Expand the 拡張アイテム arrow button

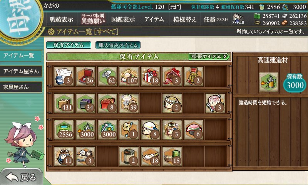pos(209,57)
